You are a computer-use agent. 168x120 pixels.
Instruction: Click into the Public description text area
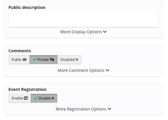point(84,19)
